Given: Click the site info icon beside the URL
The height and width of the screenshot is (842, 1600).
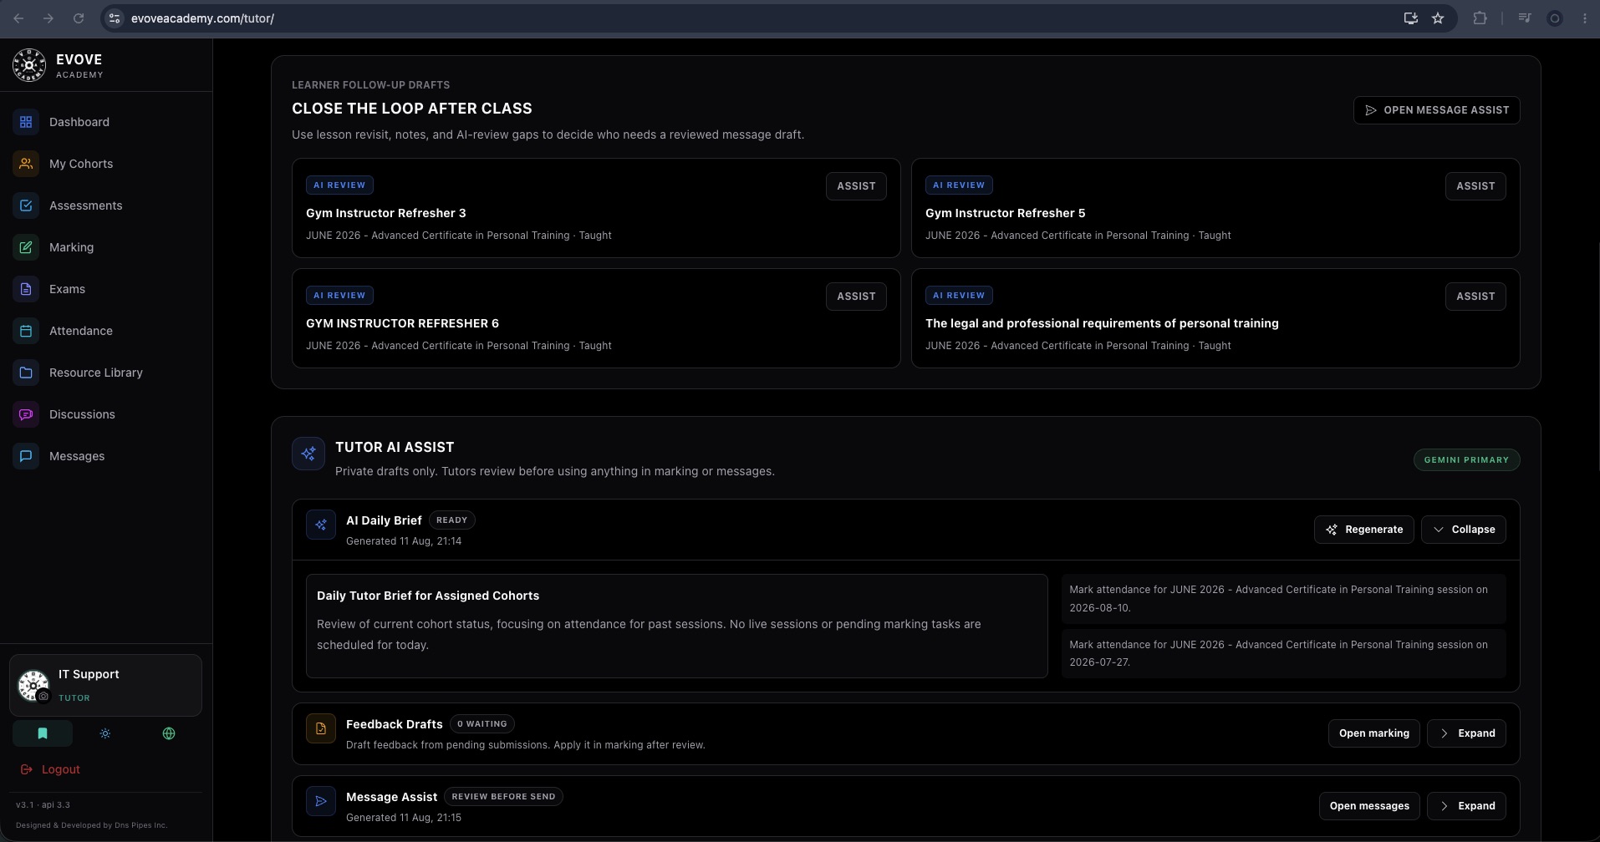Looking at the screenshot, I should (115, 18).
